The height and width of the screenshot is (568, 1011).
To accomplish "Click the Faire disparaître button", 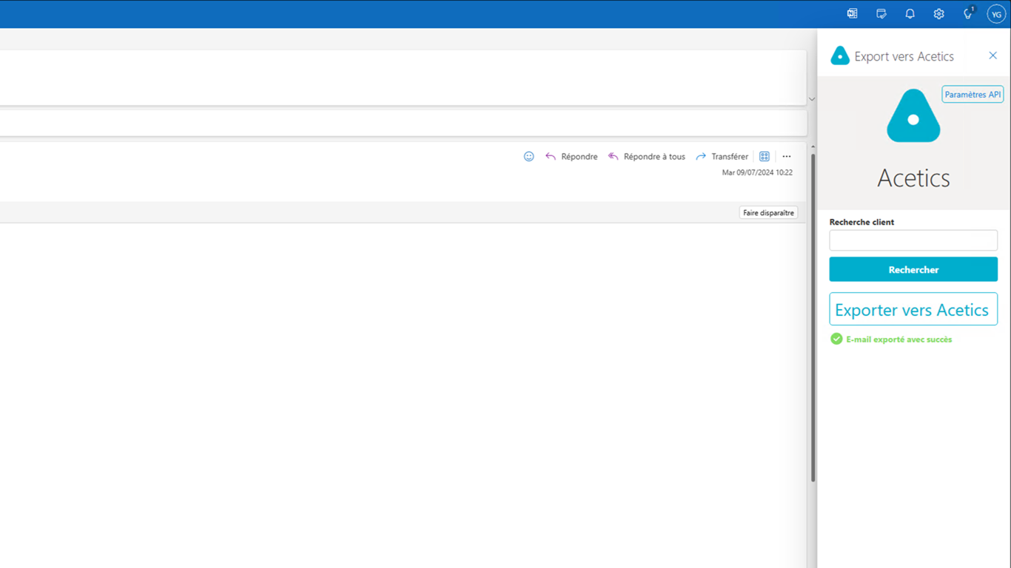I will point(768,213).
